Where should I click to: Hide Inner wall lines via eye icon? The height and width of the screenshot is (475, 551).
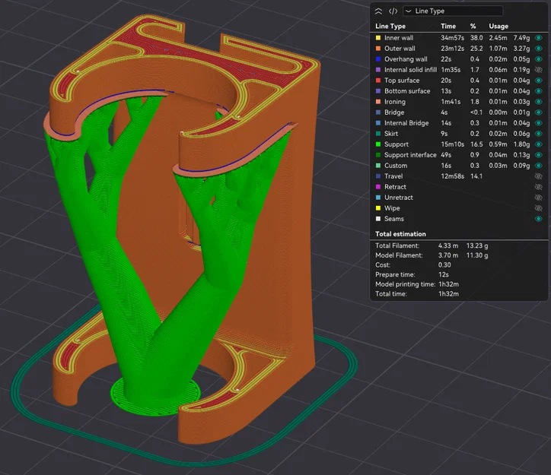click(x=538, y=37)
